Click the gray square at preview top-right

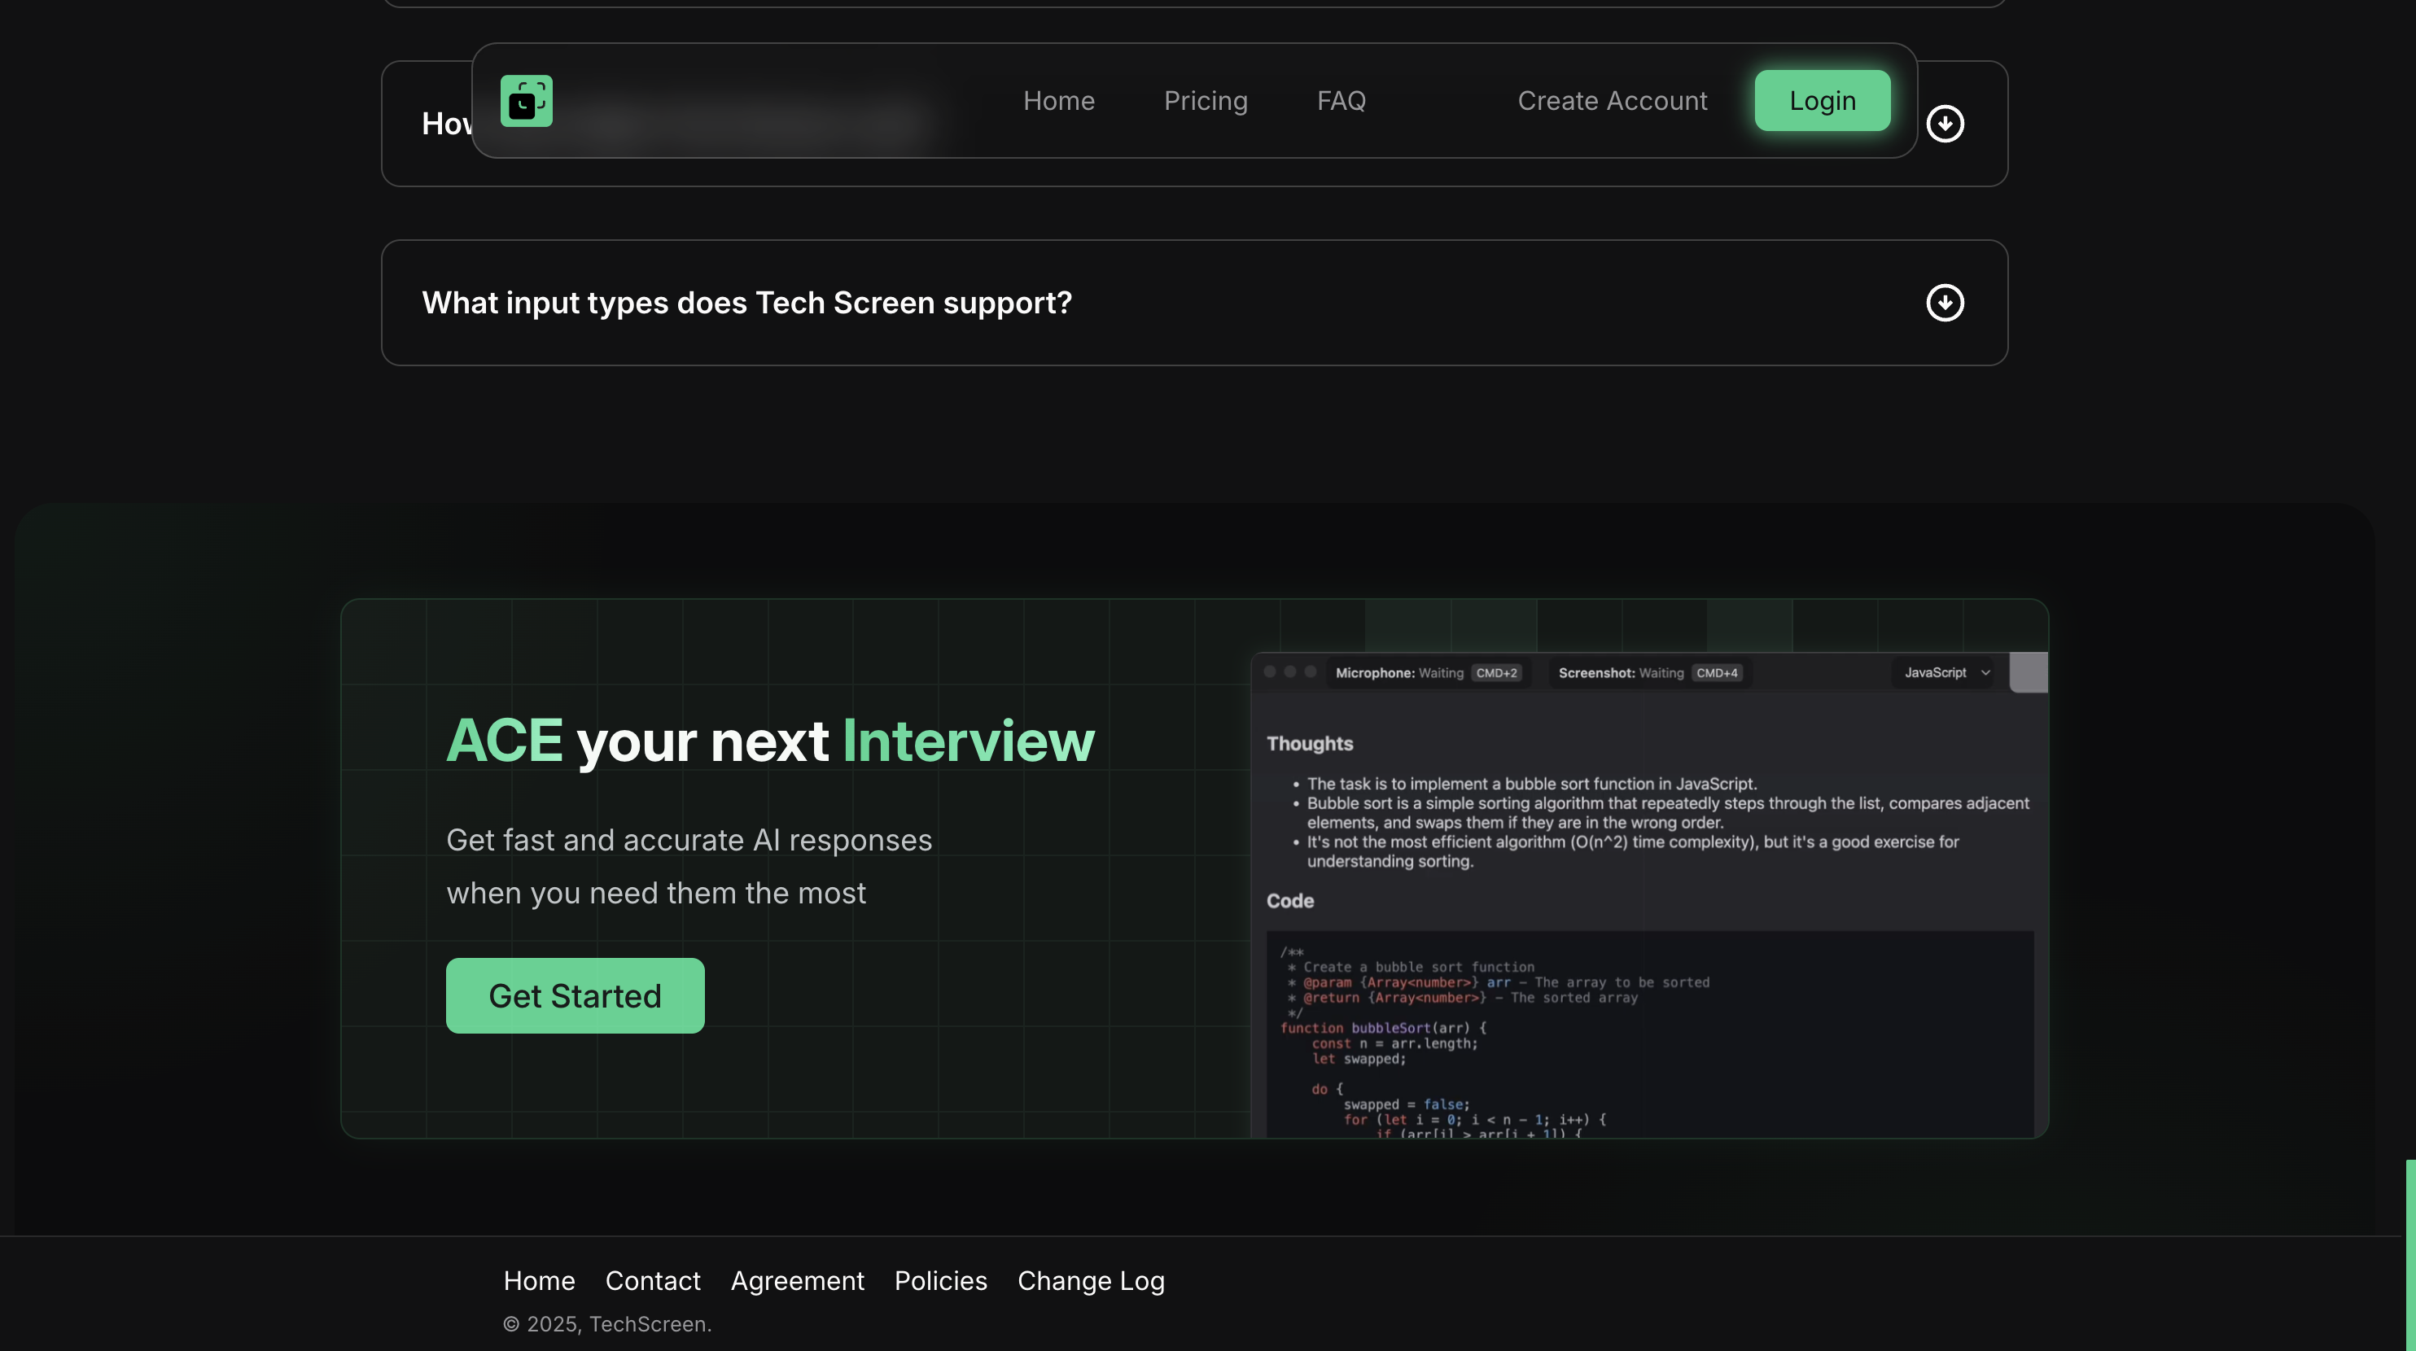coord(2028,673)
